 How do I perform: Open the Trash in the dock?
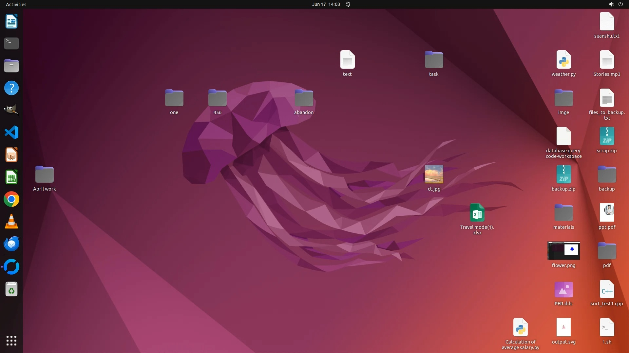[x=11, y=289]
